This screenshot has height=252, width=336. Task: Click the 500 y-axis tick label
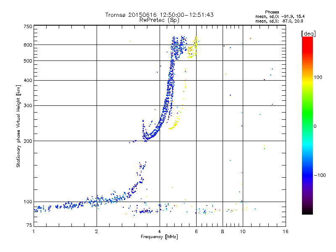(x=28, y=61)
